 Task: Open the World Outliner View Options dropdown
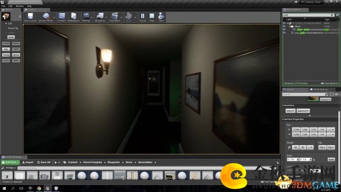pos(330,83)
